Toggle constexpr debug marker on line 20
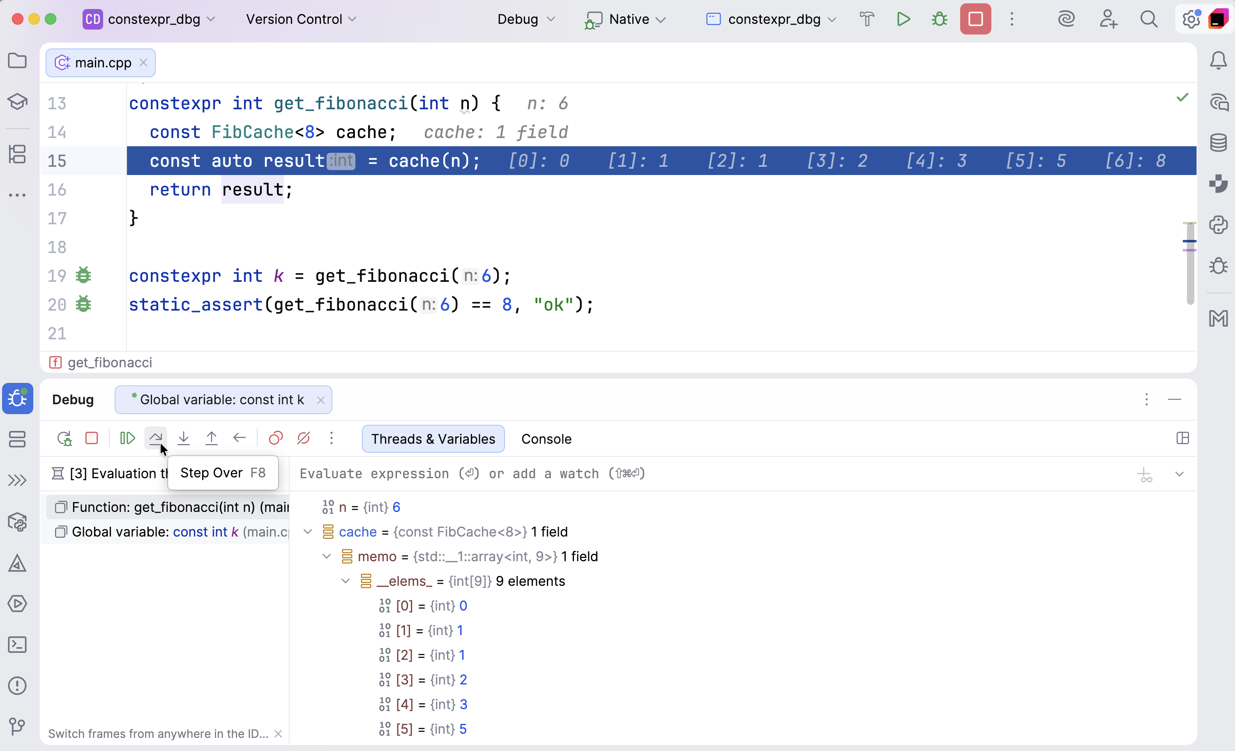The image size is (1235, 751). click(83, 304)
